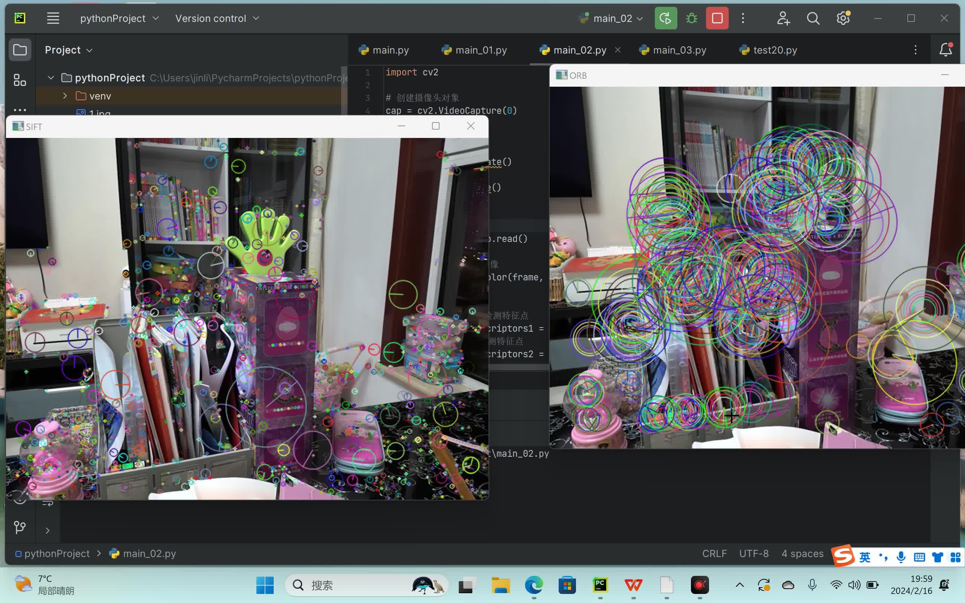Open the IDE Settings gear
This screenshot has height=603, width=965.
coord(842,18)
